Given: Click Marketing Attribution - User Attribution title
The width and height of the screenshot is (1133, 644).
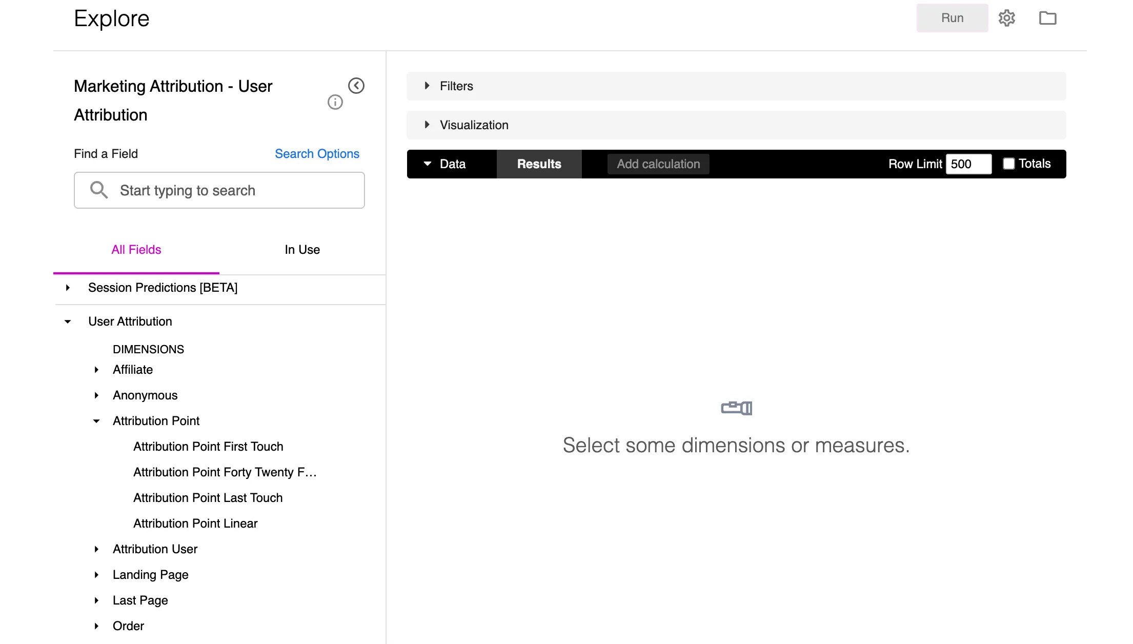Looking at the screenshot, I should pyautogui.click(x=173, y=100).
